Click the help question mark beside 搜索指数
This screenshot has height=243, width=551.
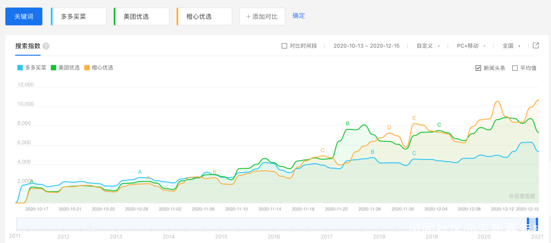tap(46, 46)
